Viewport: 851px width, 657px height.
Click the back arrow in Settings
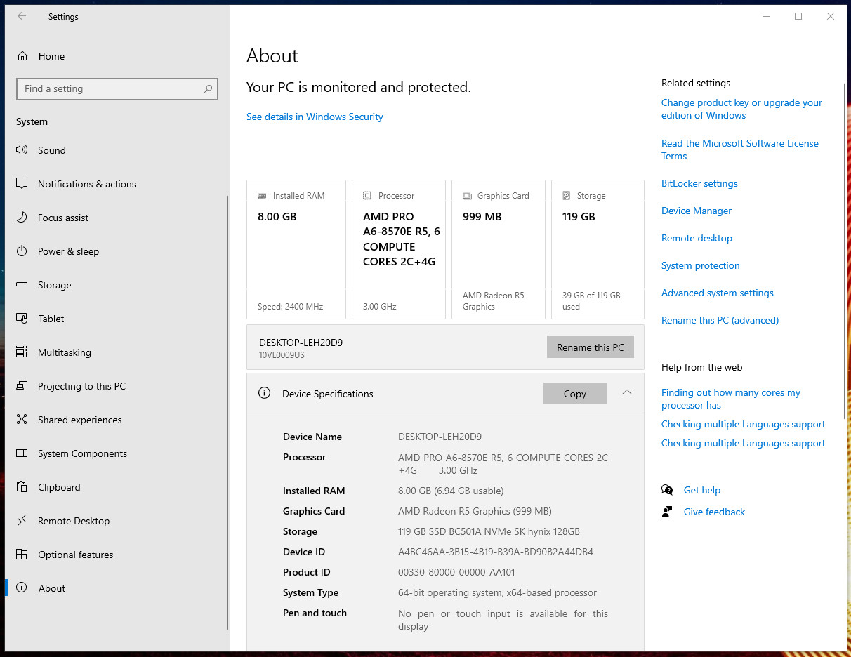22,16
